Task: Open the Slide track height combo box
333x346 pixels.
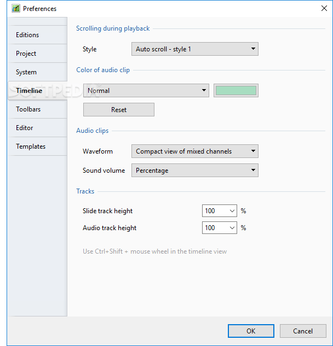Action: tap(220, 211)
